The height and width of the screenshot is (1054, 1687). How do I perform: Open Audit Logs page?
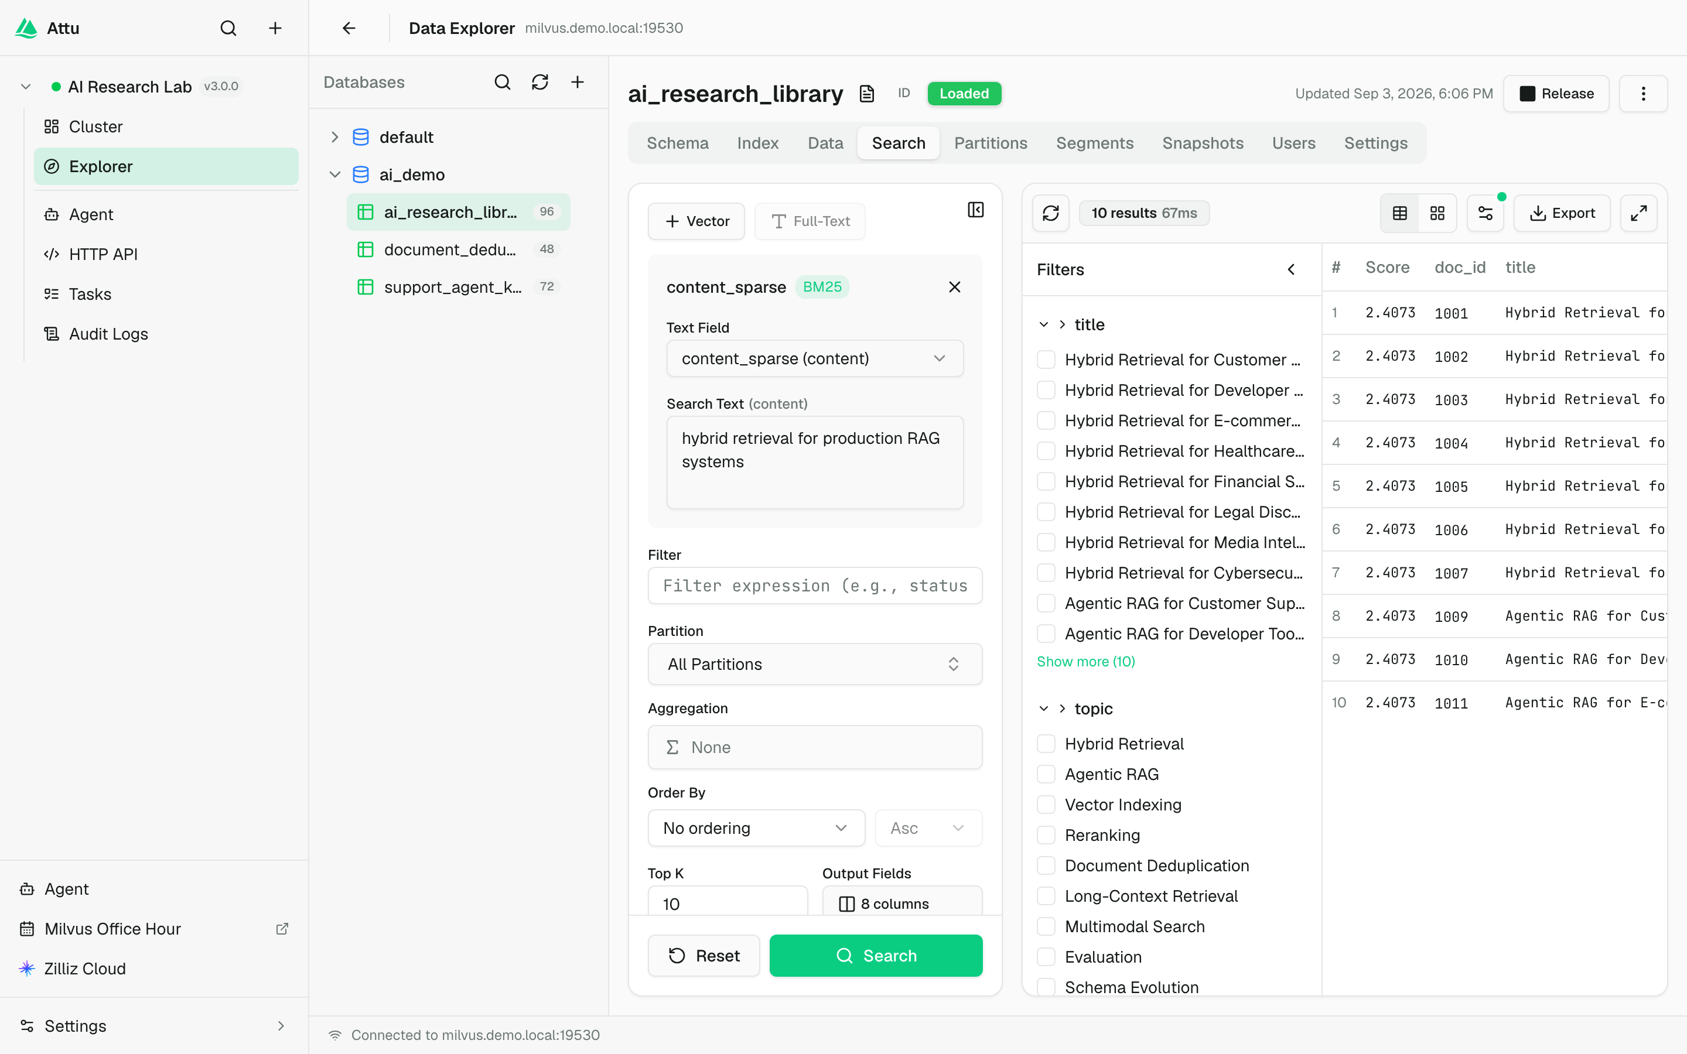click(166, 334)
